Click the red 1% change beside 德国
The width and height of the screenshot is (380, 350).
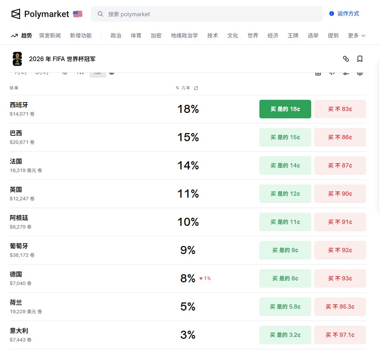[x=205, y=278]
